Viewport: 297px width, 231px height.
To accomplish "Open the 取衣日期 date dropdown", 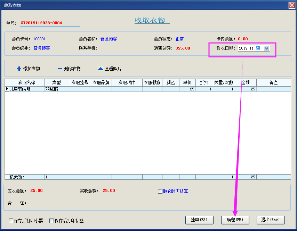I will coord(266,48).
